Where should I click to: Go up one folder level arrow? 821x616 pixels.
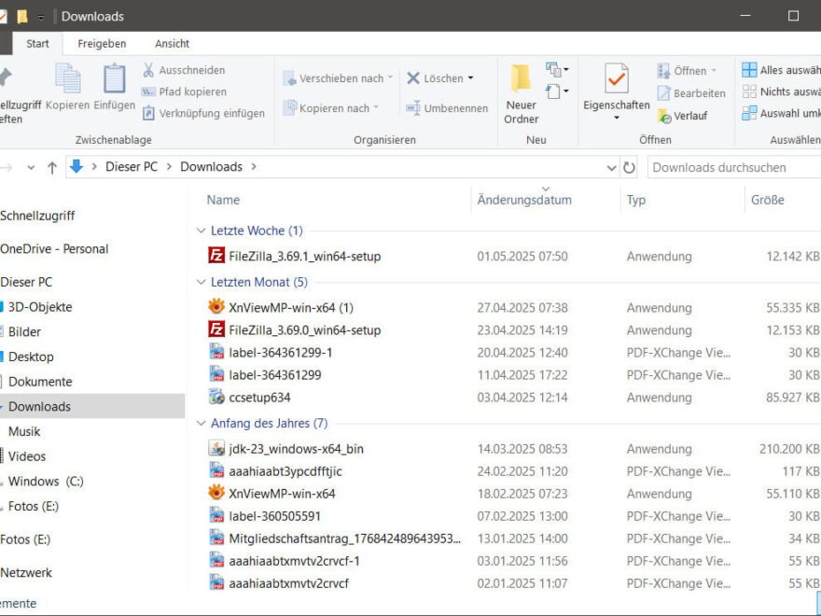(52, 168)
